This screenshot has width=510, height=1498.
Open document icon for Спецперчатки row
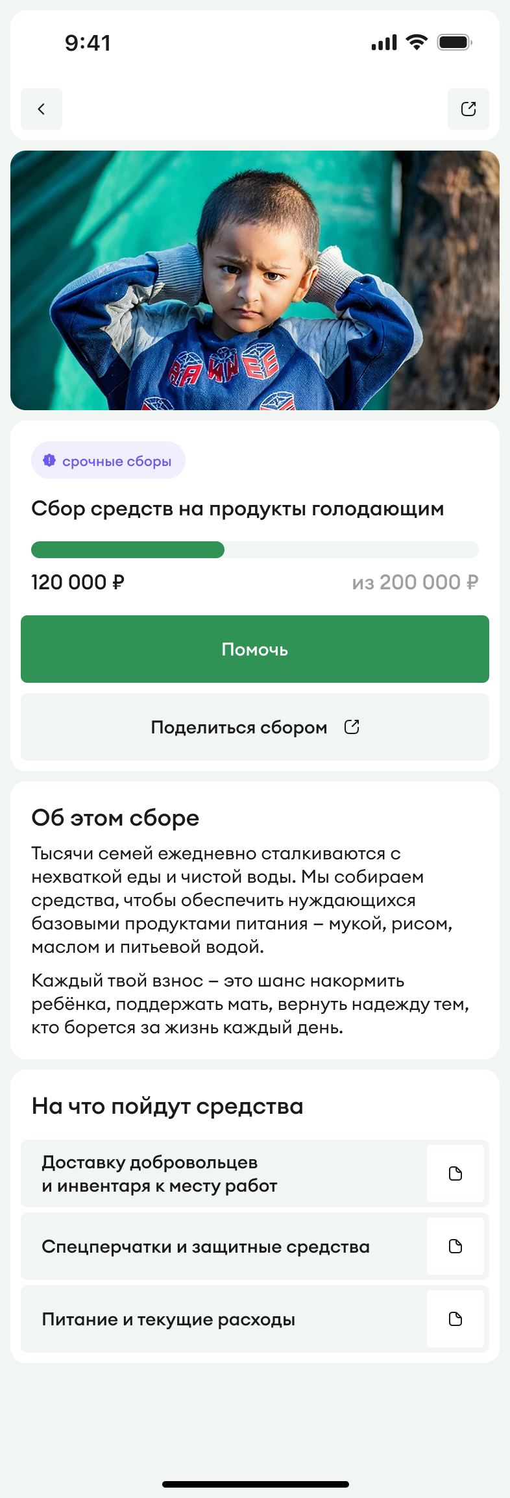pos(455,1246)
